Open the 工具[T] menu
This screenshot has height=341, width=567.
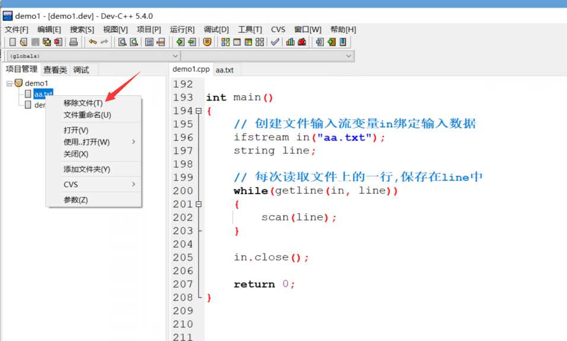tap(250, 29)
